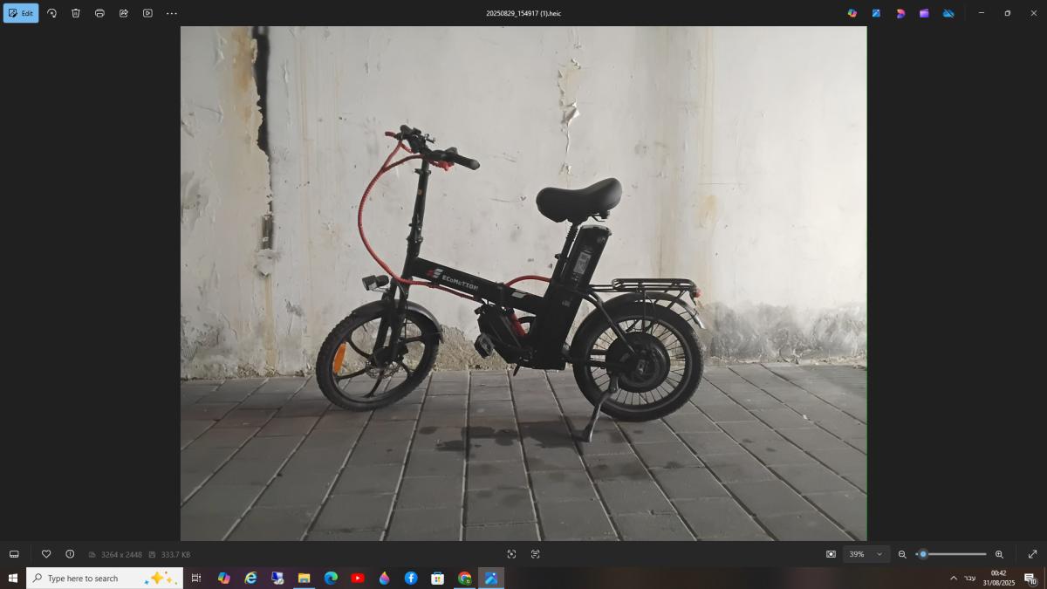Start slideshow with the play icon

[147, 13]
